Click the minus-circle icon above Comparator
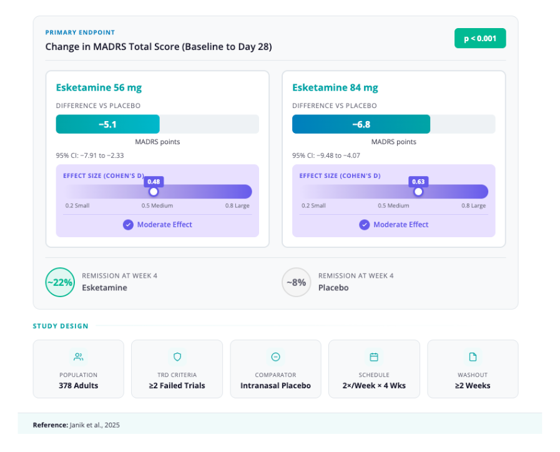Image resolution: width=560 pixels, height=452 pixels. [x=275, y=357]
